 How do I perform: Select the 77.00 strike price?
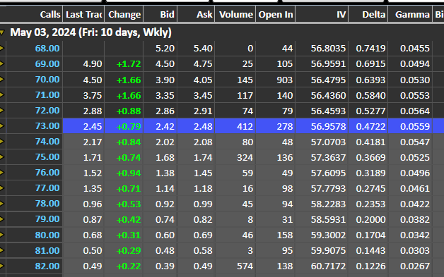click(47, 188)
